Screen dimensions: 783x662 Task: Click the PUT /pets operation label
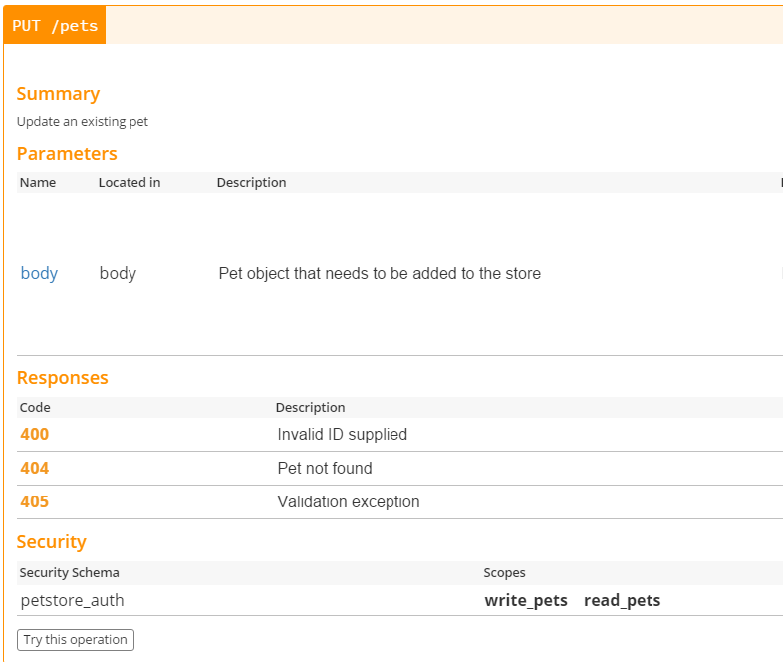tap(55, 26)
